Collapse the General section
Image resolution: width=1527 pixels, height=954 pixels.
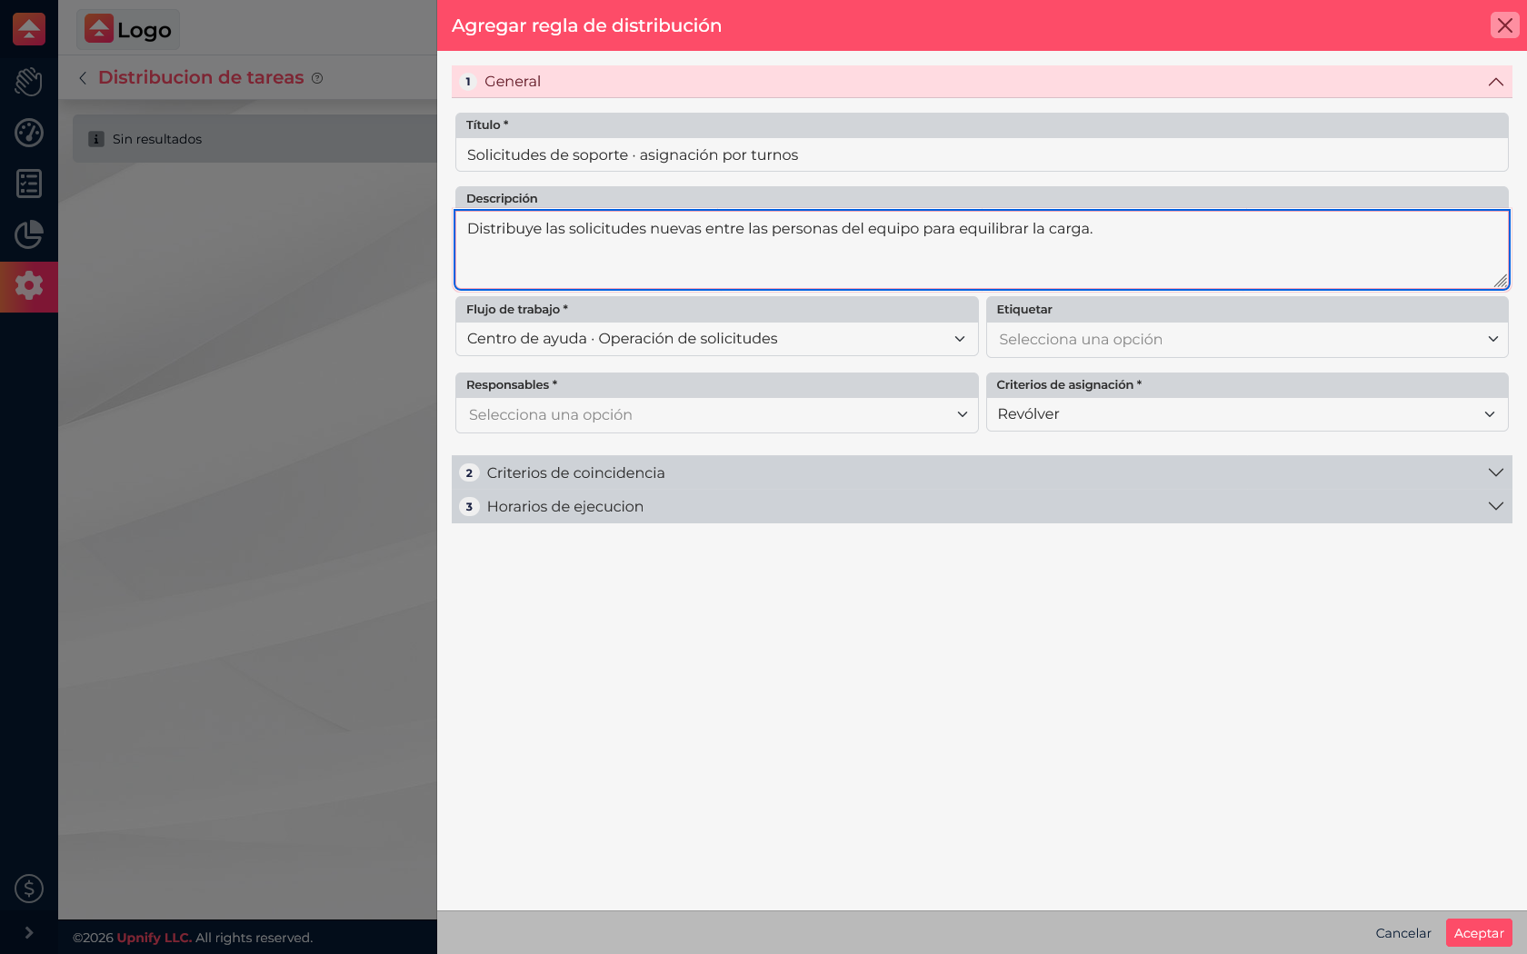(982, 82)
